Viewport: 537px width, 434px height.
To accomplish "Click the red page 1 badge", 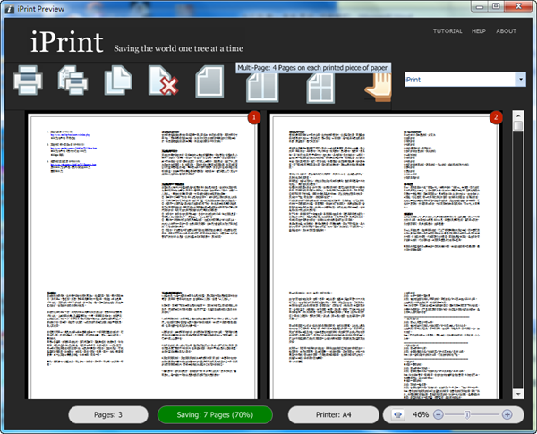I will point(254,117).
